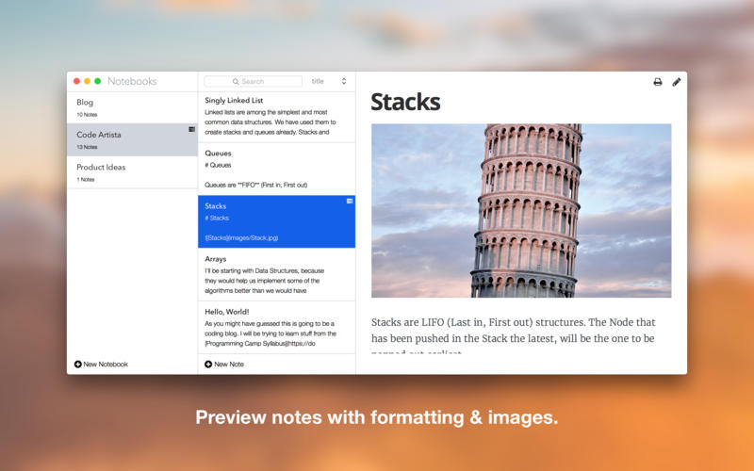Close the window with red button
Viewport: 754px width, 471px height.
coord(76,81)
